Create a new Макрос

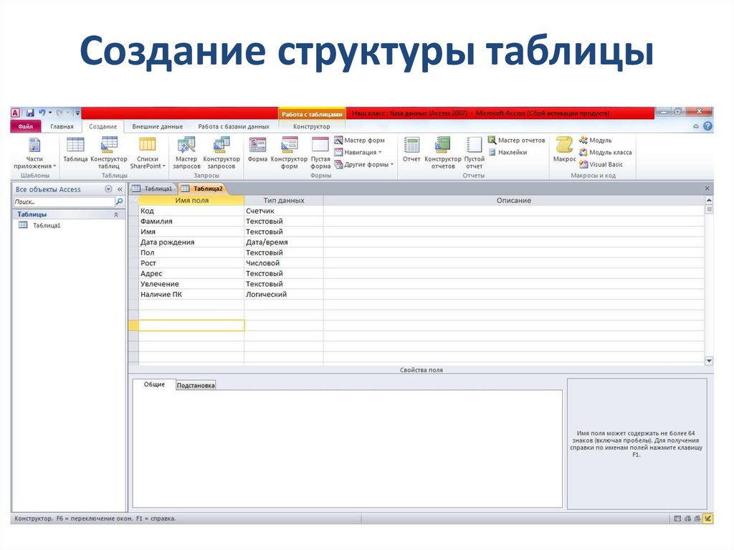pyautogui.click(x=565, y=153)
